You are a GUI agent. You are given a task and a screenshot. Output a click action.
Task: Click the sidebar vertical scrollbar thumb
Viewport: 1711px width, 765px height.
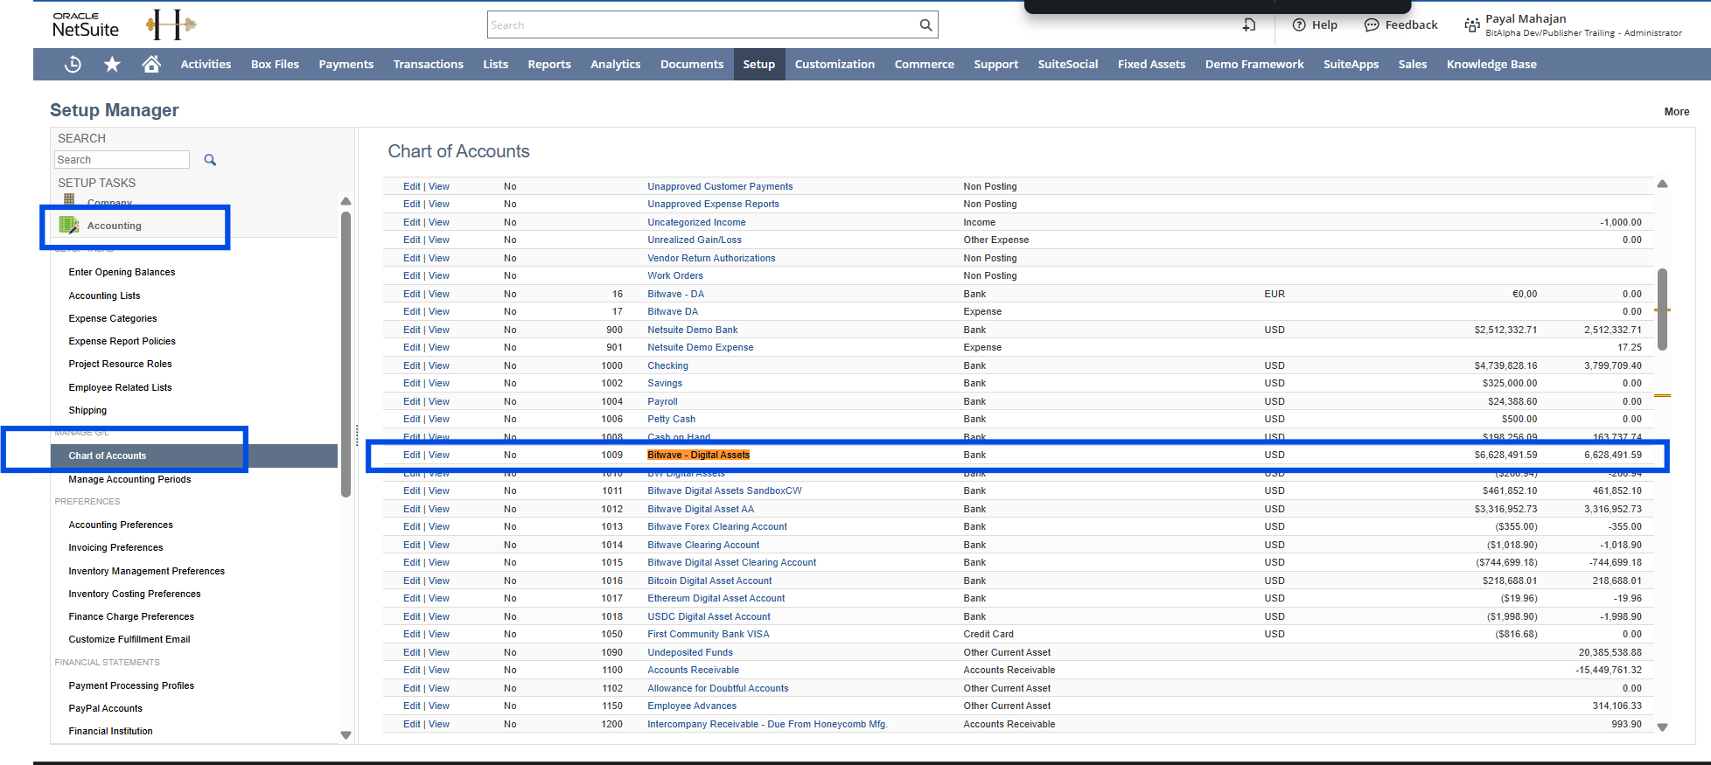(346, 353)
